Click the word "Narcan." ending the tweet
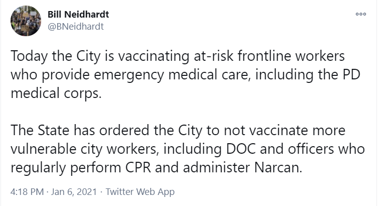This screenshot has width=381, height=206. (x=279, y=167)
